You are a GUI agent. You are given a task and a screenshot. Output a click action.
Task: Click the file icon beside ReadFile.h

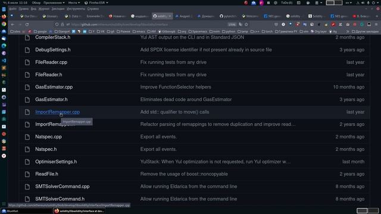point(27,174)
